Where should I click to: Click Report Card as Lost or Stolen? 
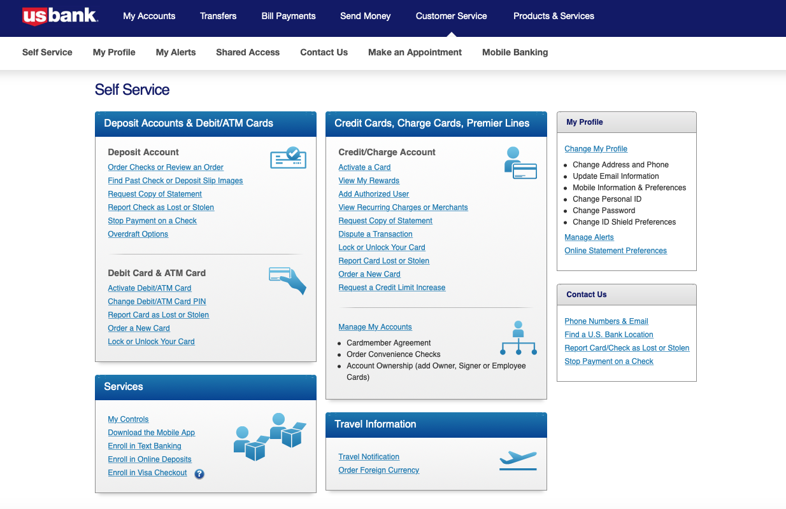click(x=159, y=315)
